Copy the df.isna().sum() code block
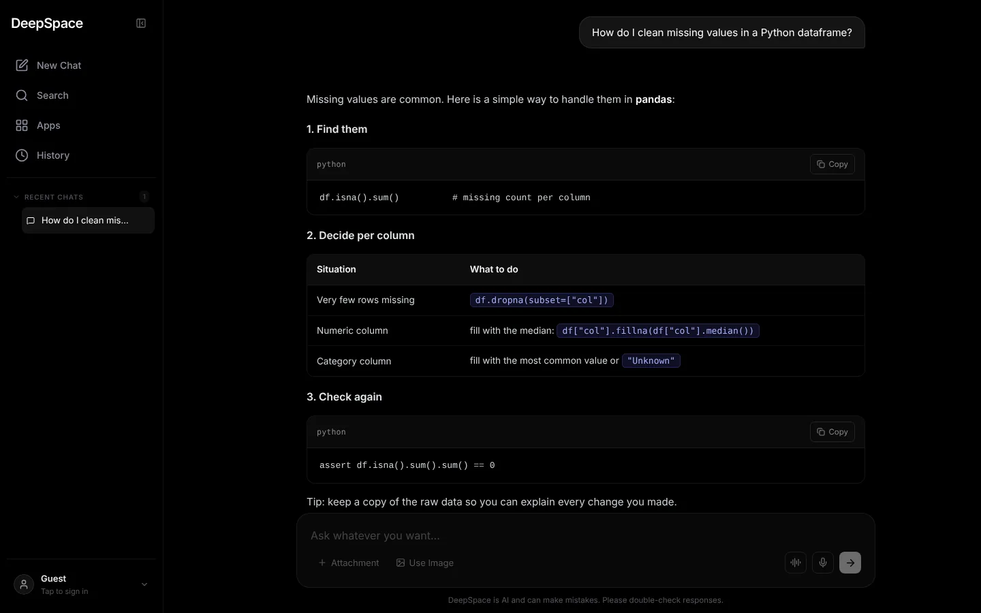Screen dimensions: 981x613 (x=832, y=164)
